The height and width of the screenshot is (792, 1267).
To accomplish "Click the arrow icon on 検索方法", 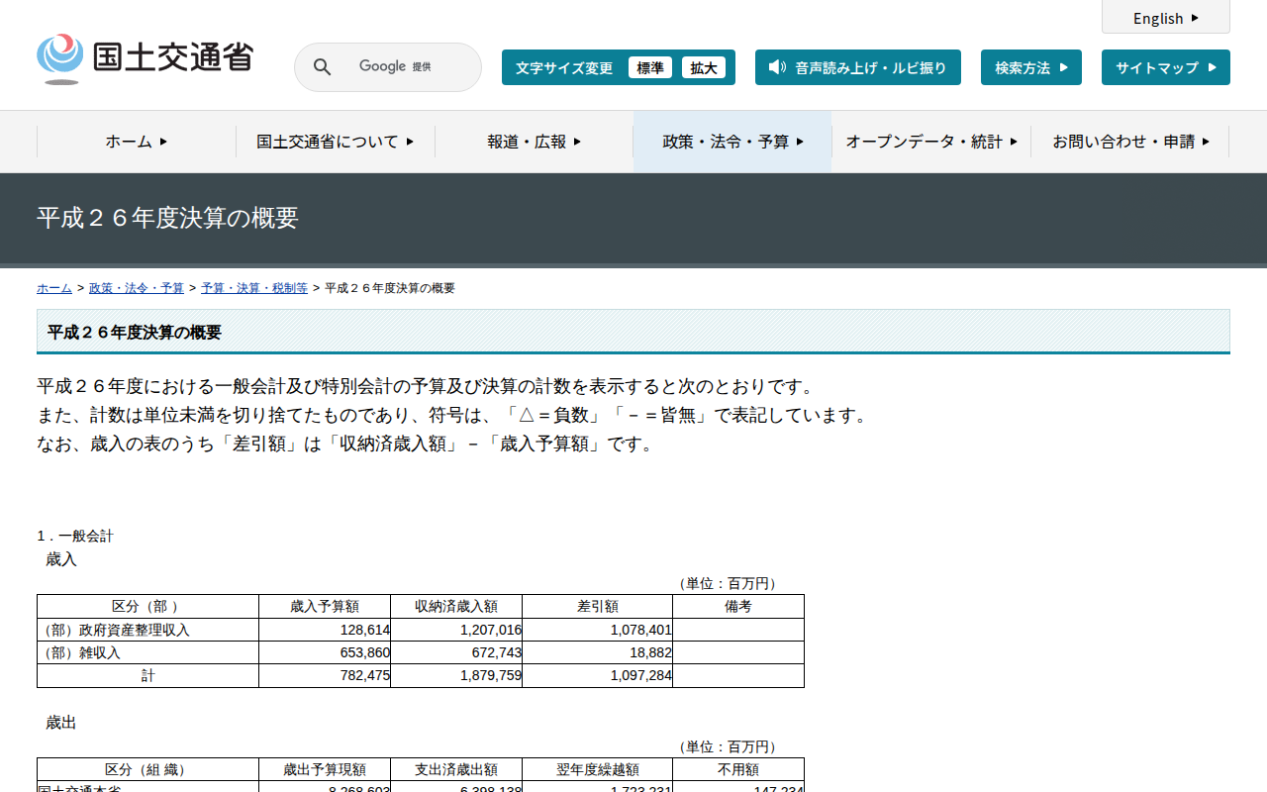I will coord(1064,67).
